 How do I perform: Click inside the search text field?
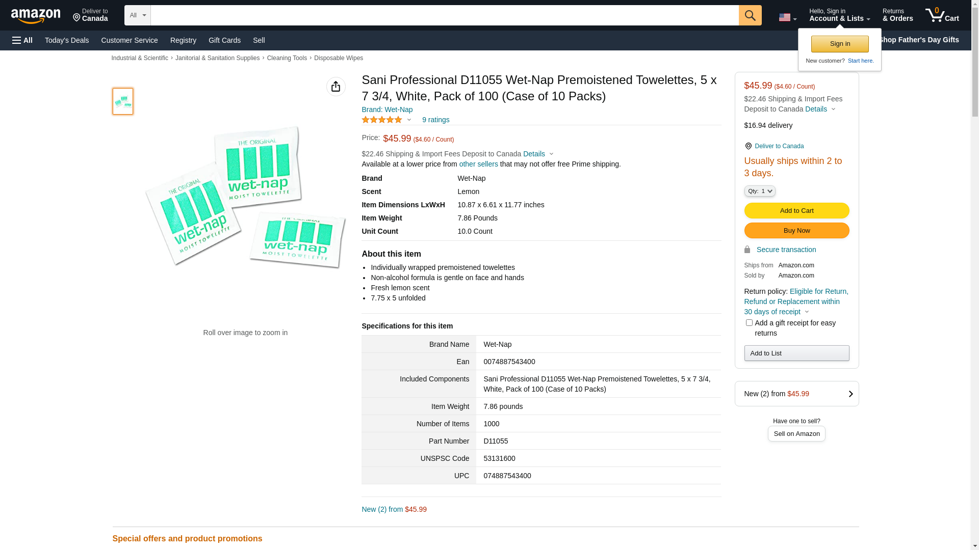pos(444,15)
